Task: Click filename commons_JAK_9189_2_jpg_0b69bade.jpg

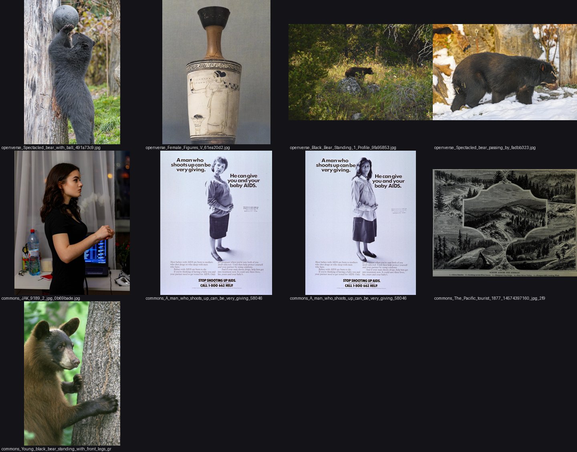Action: (41, 298)
